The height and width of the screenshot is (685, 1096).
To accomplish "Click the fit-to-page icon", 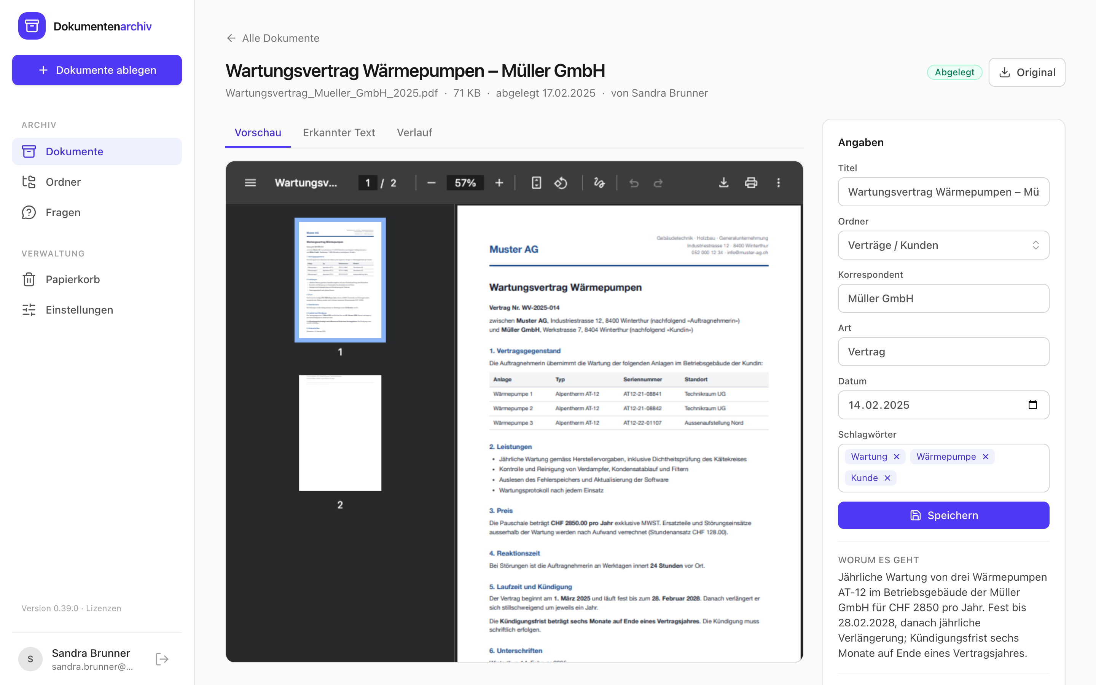I will click(x=536, y=183).
